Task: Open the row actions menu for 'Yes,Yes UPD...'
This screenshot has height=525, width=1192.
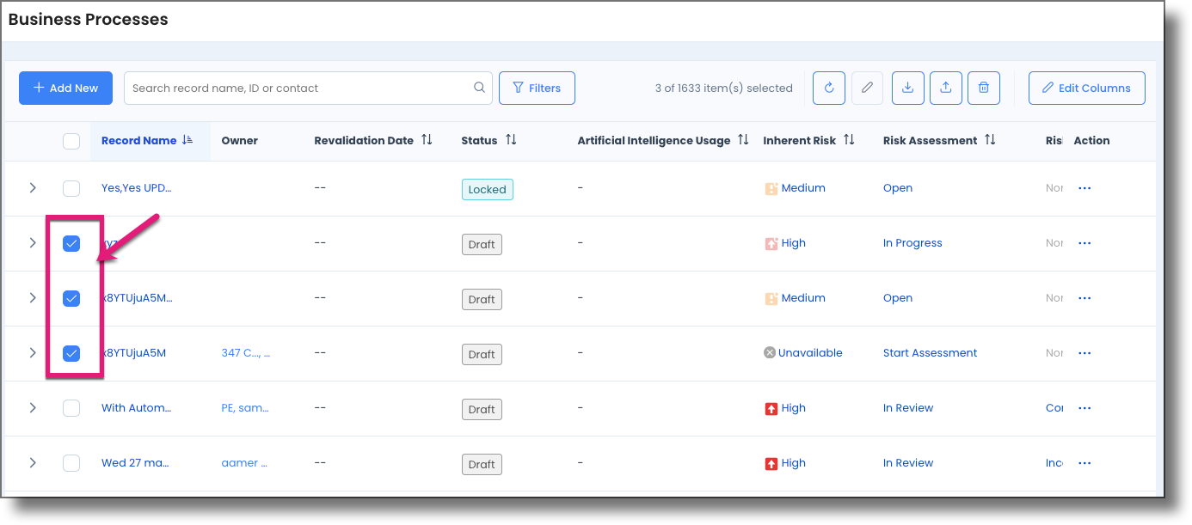Action: [x=1084, y=187]
